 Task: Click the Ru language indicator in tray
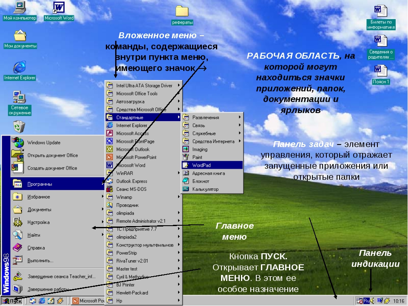point(367,301)
